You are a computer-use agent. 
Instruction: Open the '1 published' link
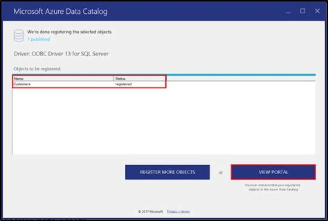39,39
